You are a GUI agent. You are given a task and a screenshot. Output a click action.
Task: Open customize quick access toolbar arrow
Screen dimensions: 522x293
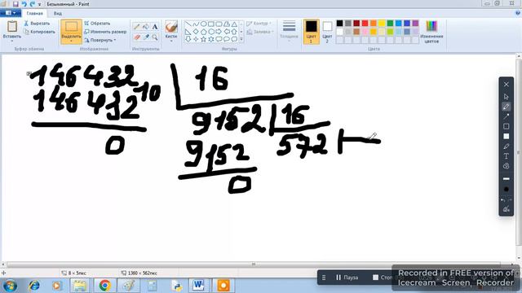[x=40, y=4]
